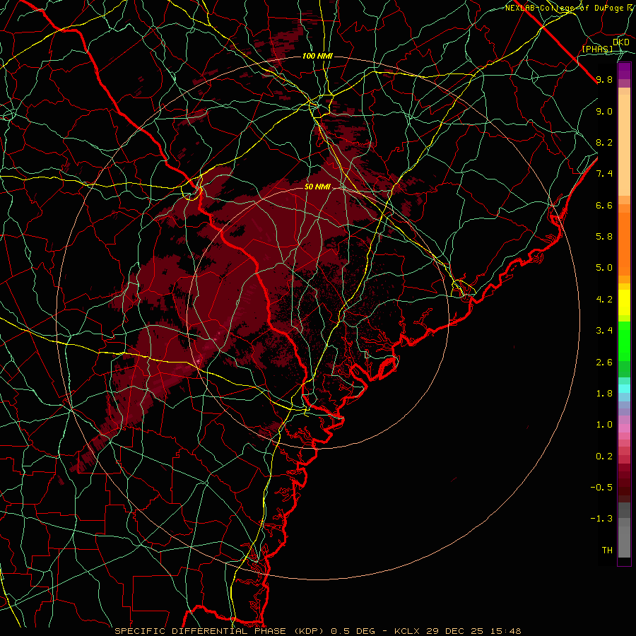This screenshot has width=636, height=636.
Task: Pick the dark purple color bar segment
Action: point(624,71)
